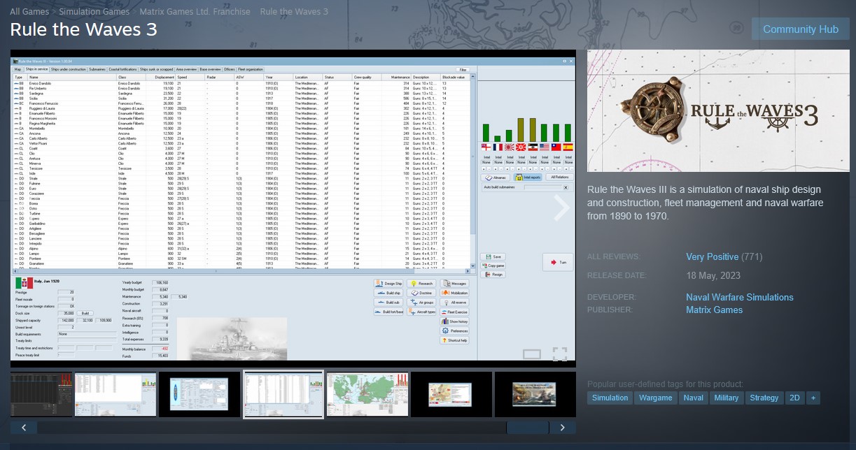Screen dimensions: 856x450
Task: Open the Submarines tab
Action: (97, 69)
